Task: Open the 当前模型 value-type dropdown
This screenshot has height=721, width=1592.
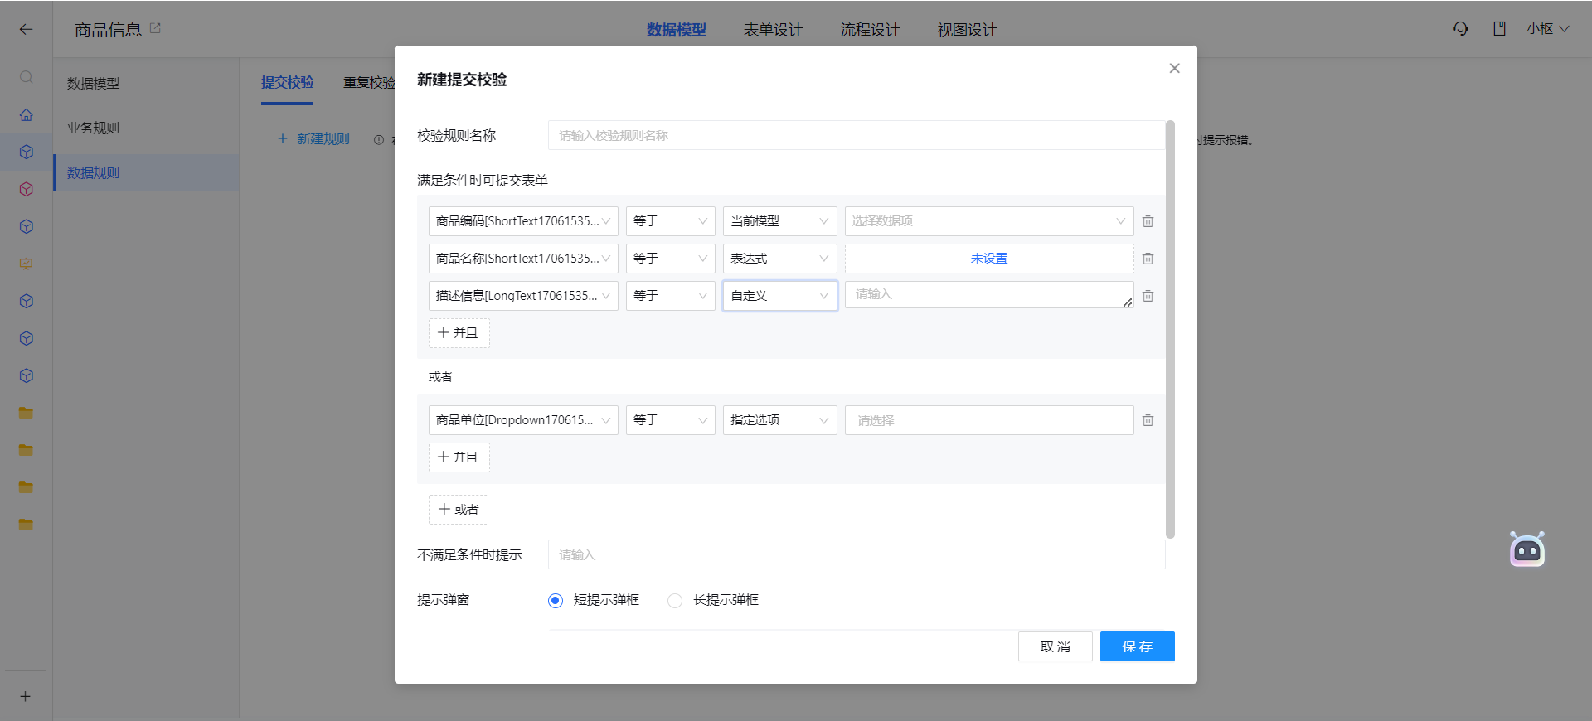Action: click(779, 221)
